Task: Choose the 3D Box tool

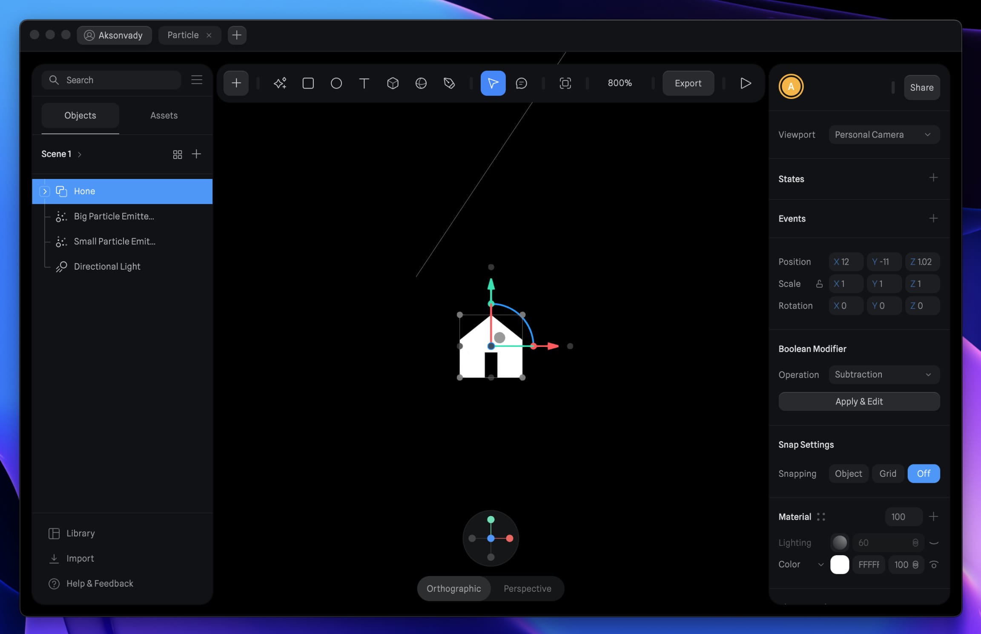Action: (393, 83)
